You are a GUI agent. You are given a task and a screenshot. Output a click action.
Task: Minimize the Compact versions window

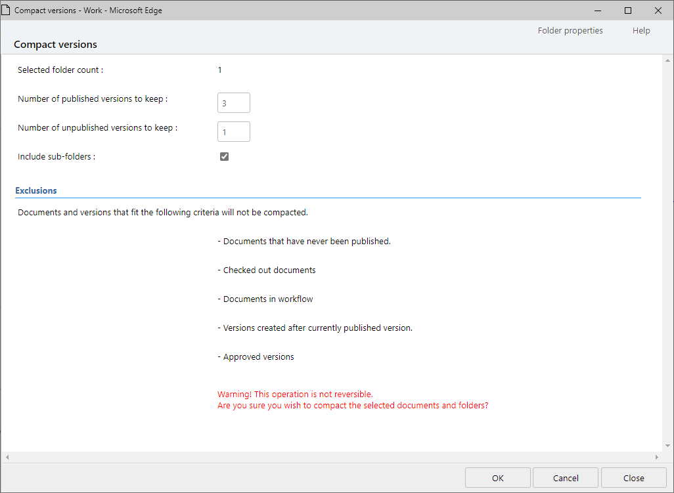pyautogui.click(x=597, y=10)
